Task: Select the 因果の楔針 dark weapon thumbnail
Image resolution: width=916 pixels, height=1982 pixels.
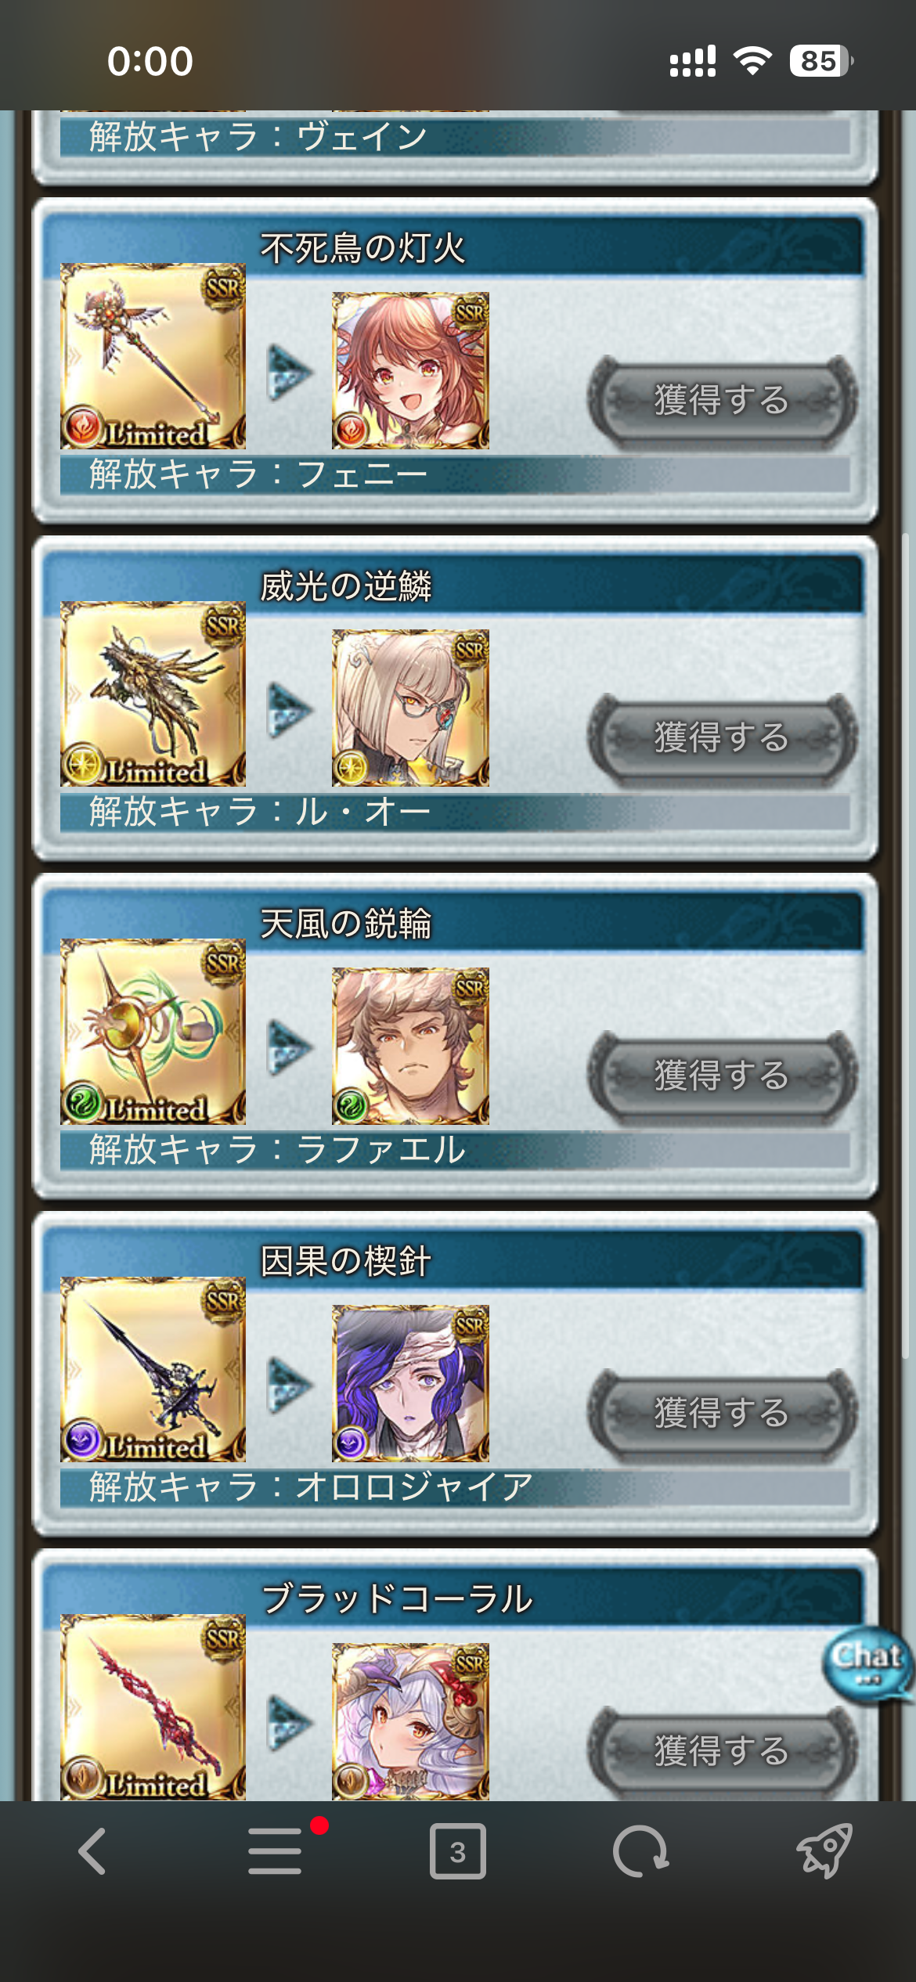Action: (153, 1369)
